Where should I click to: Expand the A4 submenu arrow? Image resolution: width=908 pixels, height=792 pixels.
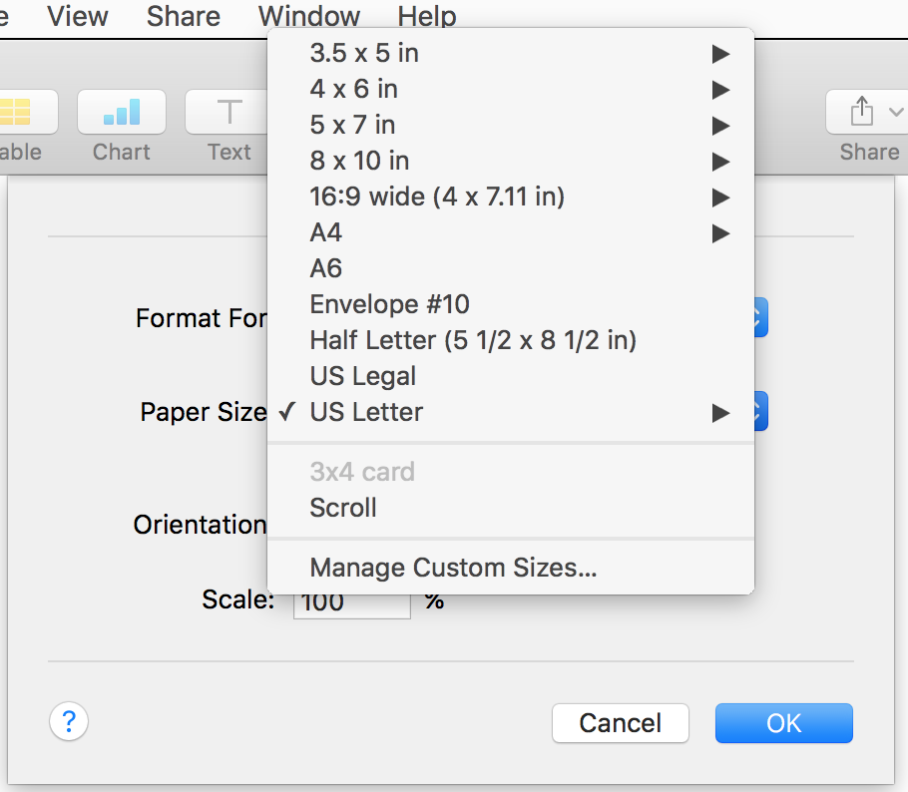click(x=720, y=233)
